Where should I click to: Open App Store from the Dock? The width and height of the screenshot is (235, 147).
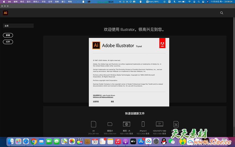tap(141, 141)
